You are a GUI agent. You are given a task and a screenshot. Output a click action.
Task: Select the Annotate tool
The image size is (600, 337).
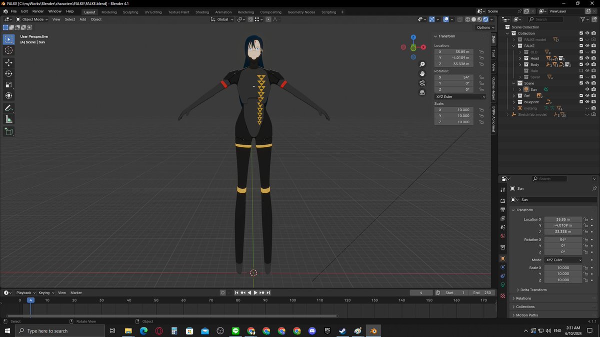pos(8,108)
